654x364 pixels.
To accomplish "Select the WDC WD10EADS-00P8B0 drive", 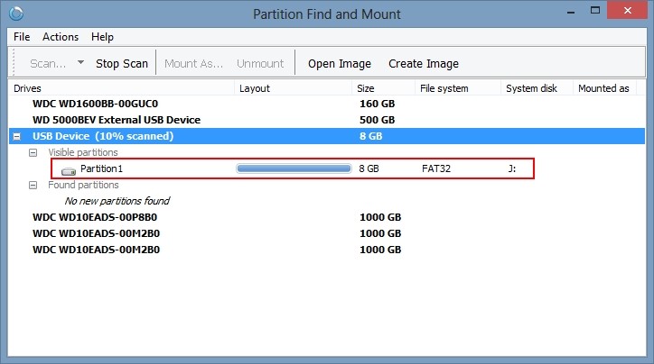I will pyautogui.click(x=95, y=217).
